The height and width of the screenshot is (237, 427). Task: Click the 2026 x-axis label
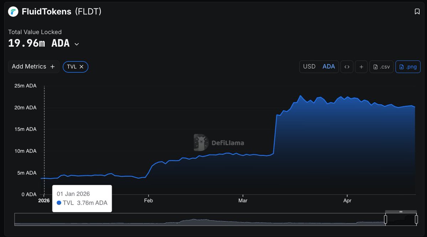point(44,201)
